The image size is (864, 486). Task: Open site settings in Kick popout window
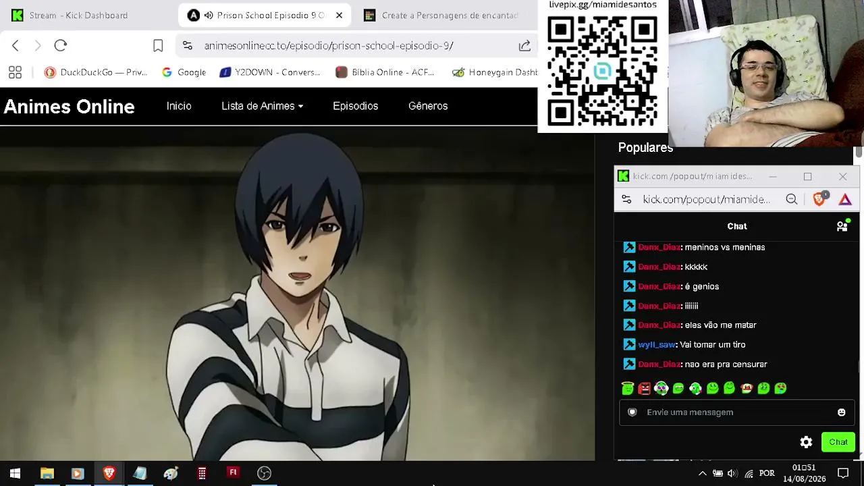626,199
